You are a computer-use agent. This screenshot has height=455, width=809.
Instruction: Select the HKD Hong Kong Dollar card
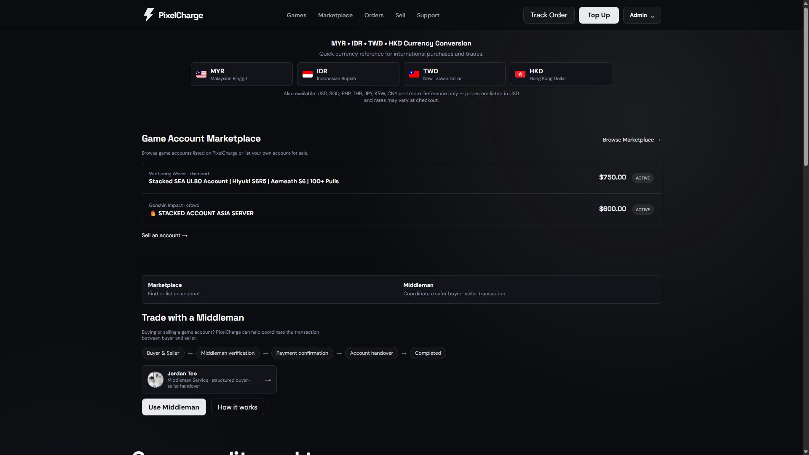point(561,74)
